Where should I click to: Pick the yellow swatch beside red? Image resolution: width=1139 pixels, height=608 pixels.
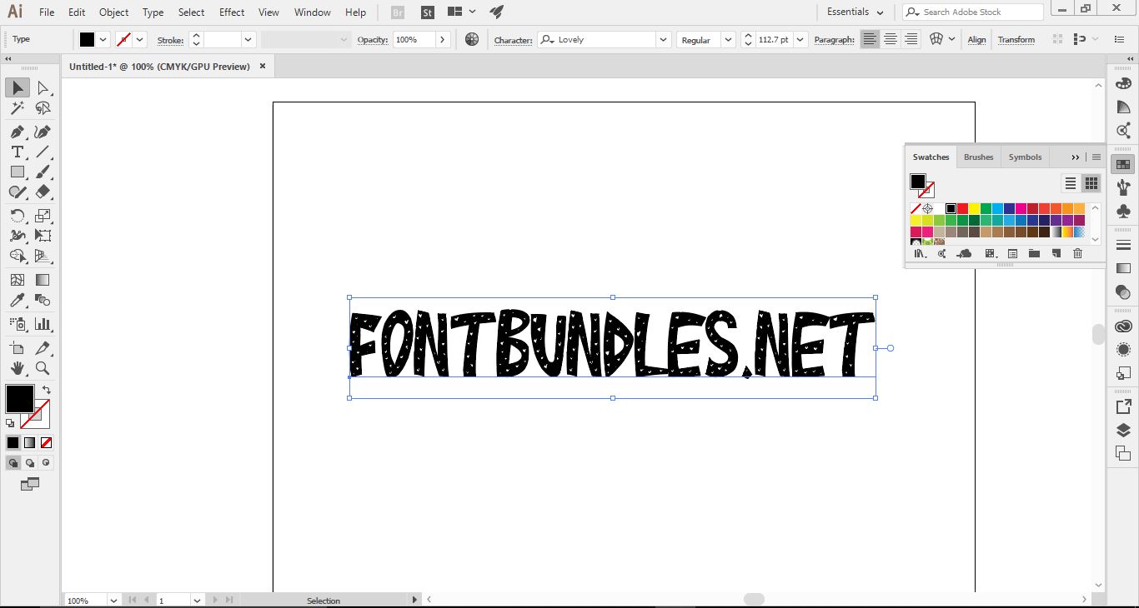click(x=974, y=208)
